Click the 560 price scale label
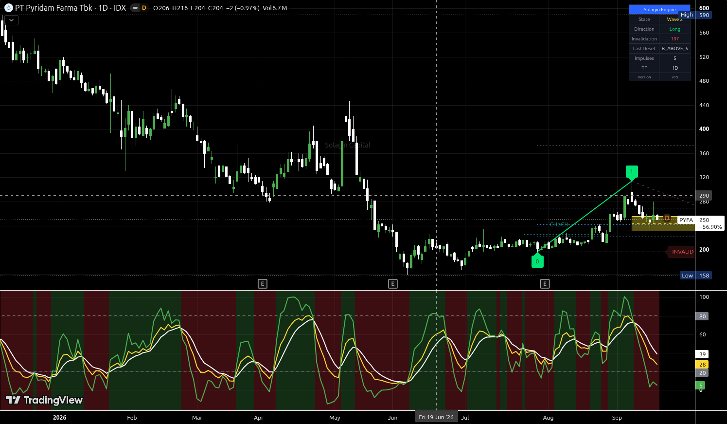Image resolution: width=727 pixels, height=424 pixels. pos(704,33)
